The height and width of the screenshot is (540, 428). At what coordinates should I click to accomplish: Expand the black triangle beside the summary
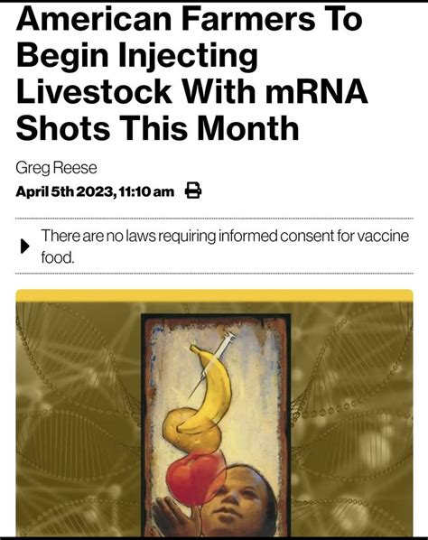(24, 247)
